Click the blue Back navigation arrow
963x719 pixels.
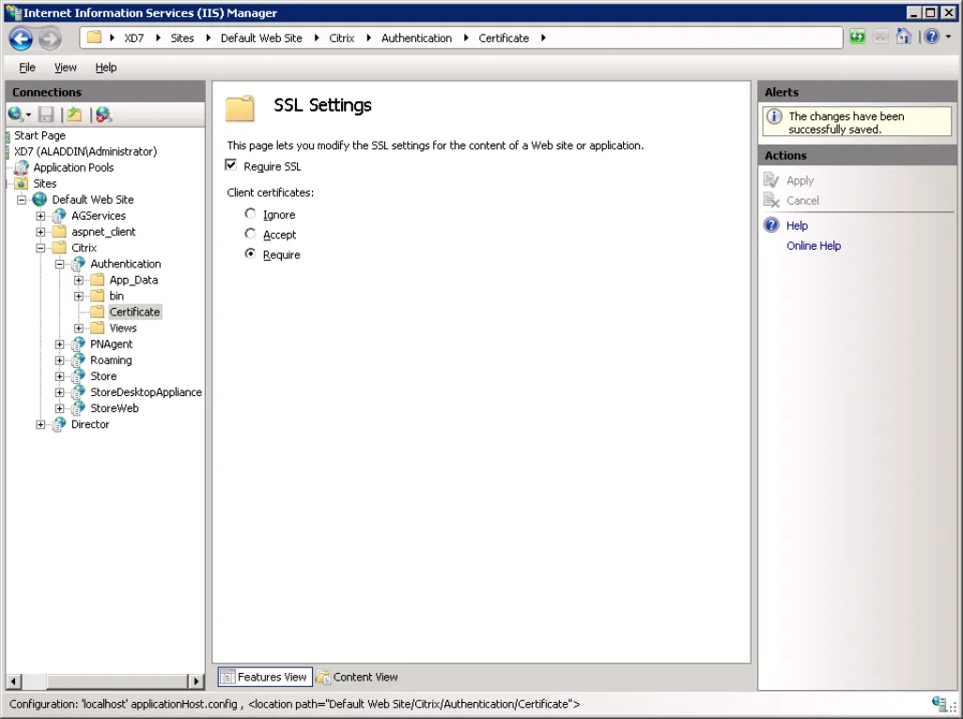click(21, 38)
